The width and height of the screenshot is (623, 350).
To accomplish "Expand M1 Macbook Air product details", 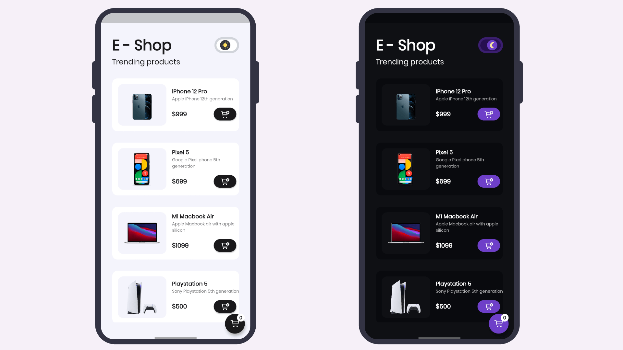I will [176, 233].
